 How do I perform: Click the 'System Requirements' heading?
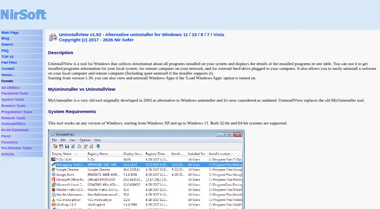72,112
